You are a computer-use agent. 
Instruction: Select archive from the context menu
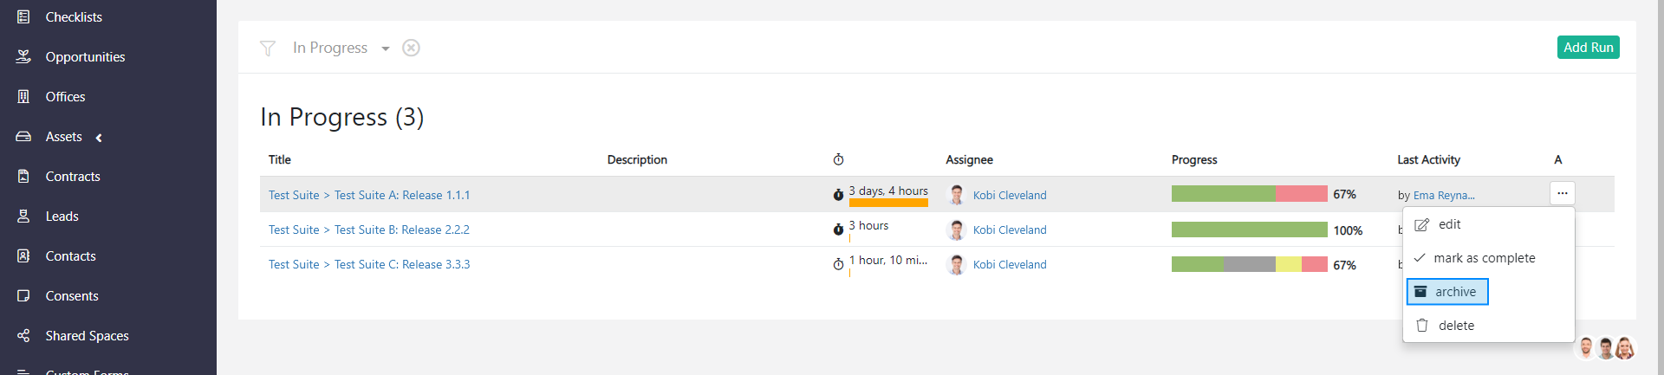(x=1446, y=292)
